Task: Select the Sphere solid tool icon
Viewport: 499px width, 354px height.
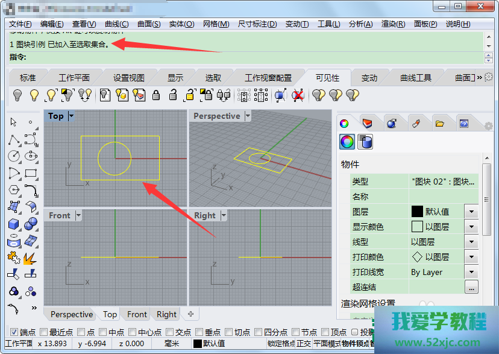Action: point(31,224)
